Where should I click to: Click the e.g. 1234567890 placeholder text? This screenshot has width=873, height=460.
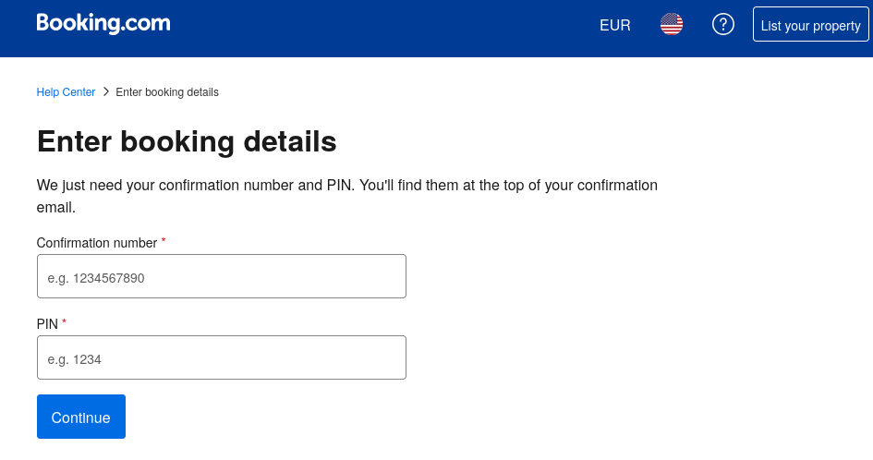pos(96,277)
